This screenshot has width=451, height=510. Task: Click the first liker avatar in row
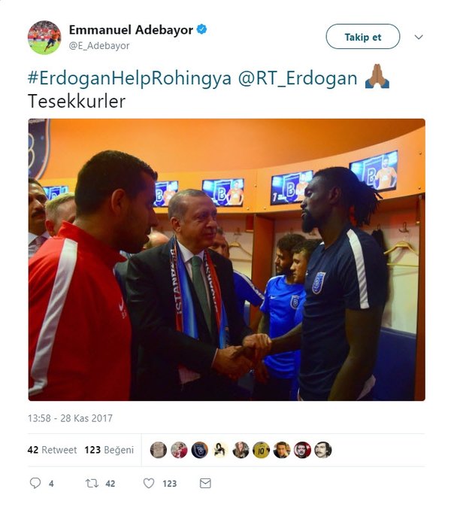click(159, 450)
